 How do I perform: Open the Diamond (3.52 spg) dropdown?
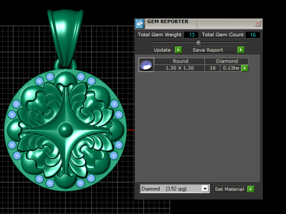[x=175, y=188]
